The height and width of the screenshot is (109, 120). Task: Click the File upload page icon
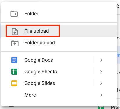pyautogui.click(x=15, y=32)
